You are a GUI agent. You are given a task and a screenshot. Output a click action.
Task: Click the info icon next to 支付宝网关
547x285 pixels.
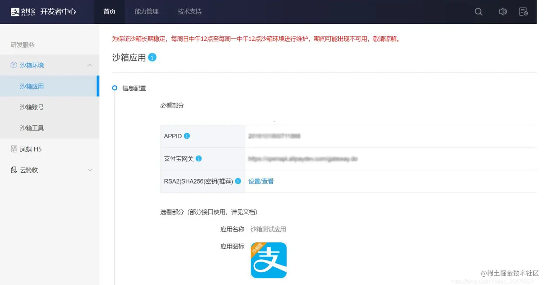(x=199, y=159)
